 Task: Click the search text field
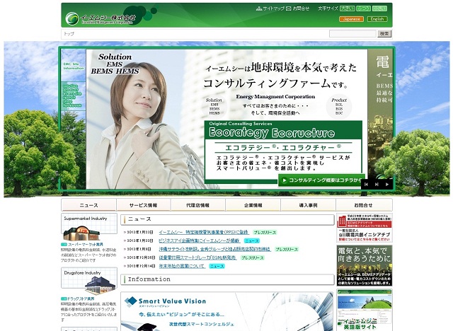coord(352,34)
